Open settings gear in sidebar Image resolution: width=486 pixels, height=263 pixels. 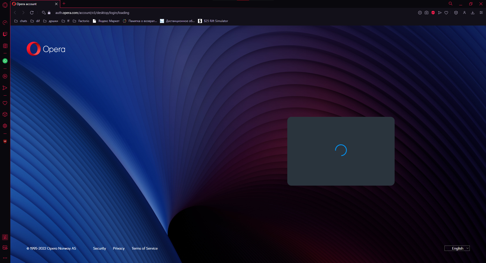coord(5,126)
